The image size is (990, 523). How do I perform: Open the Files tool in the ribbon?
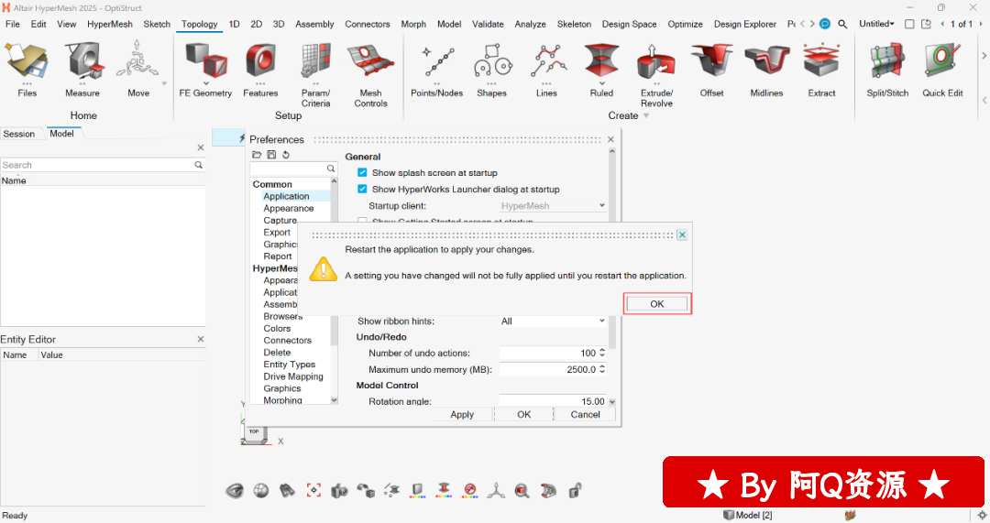[27, 70]
